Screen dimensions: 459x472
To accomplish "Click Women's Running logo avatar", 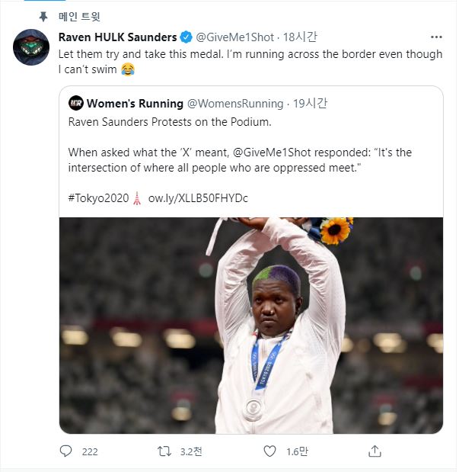I will coord(76,103).
